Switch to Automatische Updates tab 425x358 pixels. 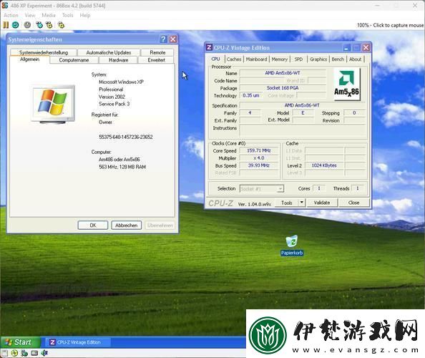[109, 52]
